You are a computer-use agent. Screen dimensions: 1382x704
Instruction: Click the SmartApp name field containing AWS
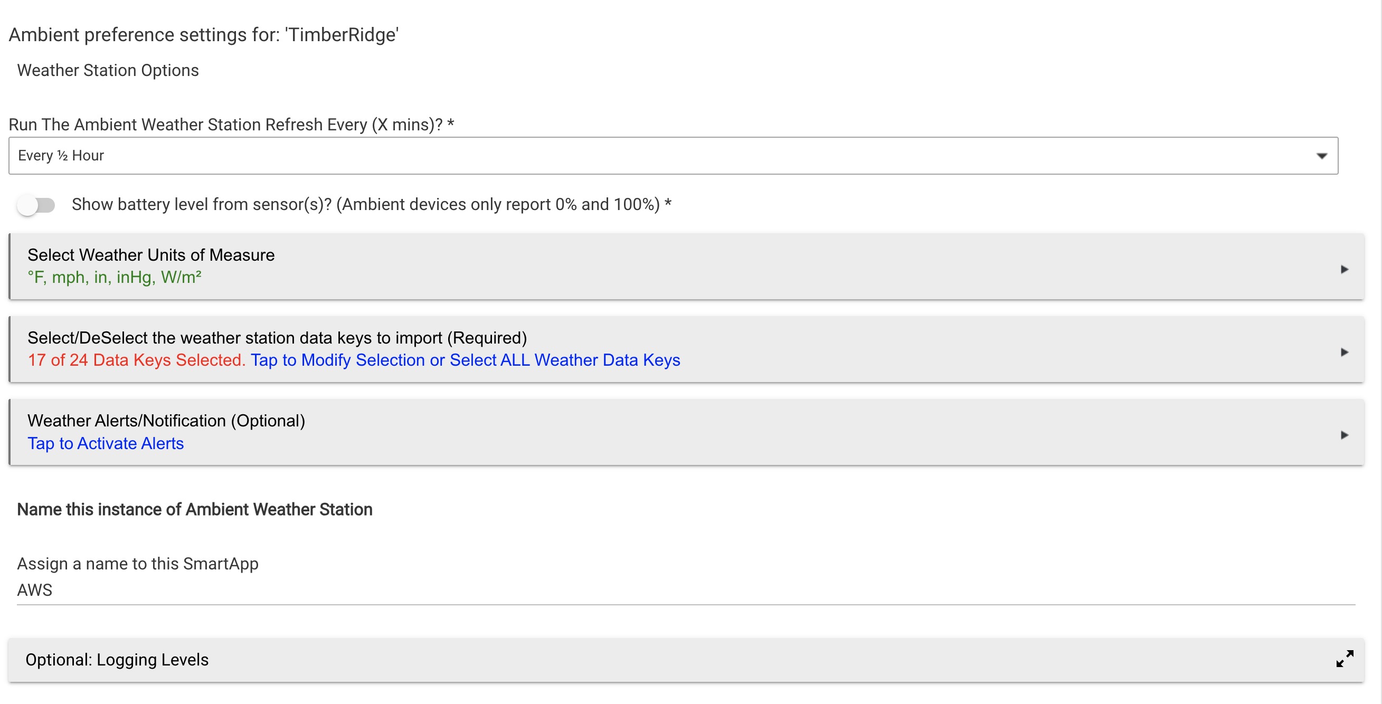[686, 590]
